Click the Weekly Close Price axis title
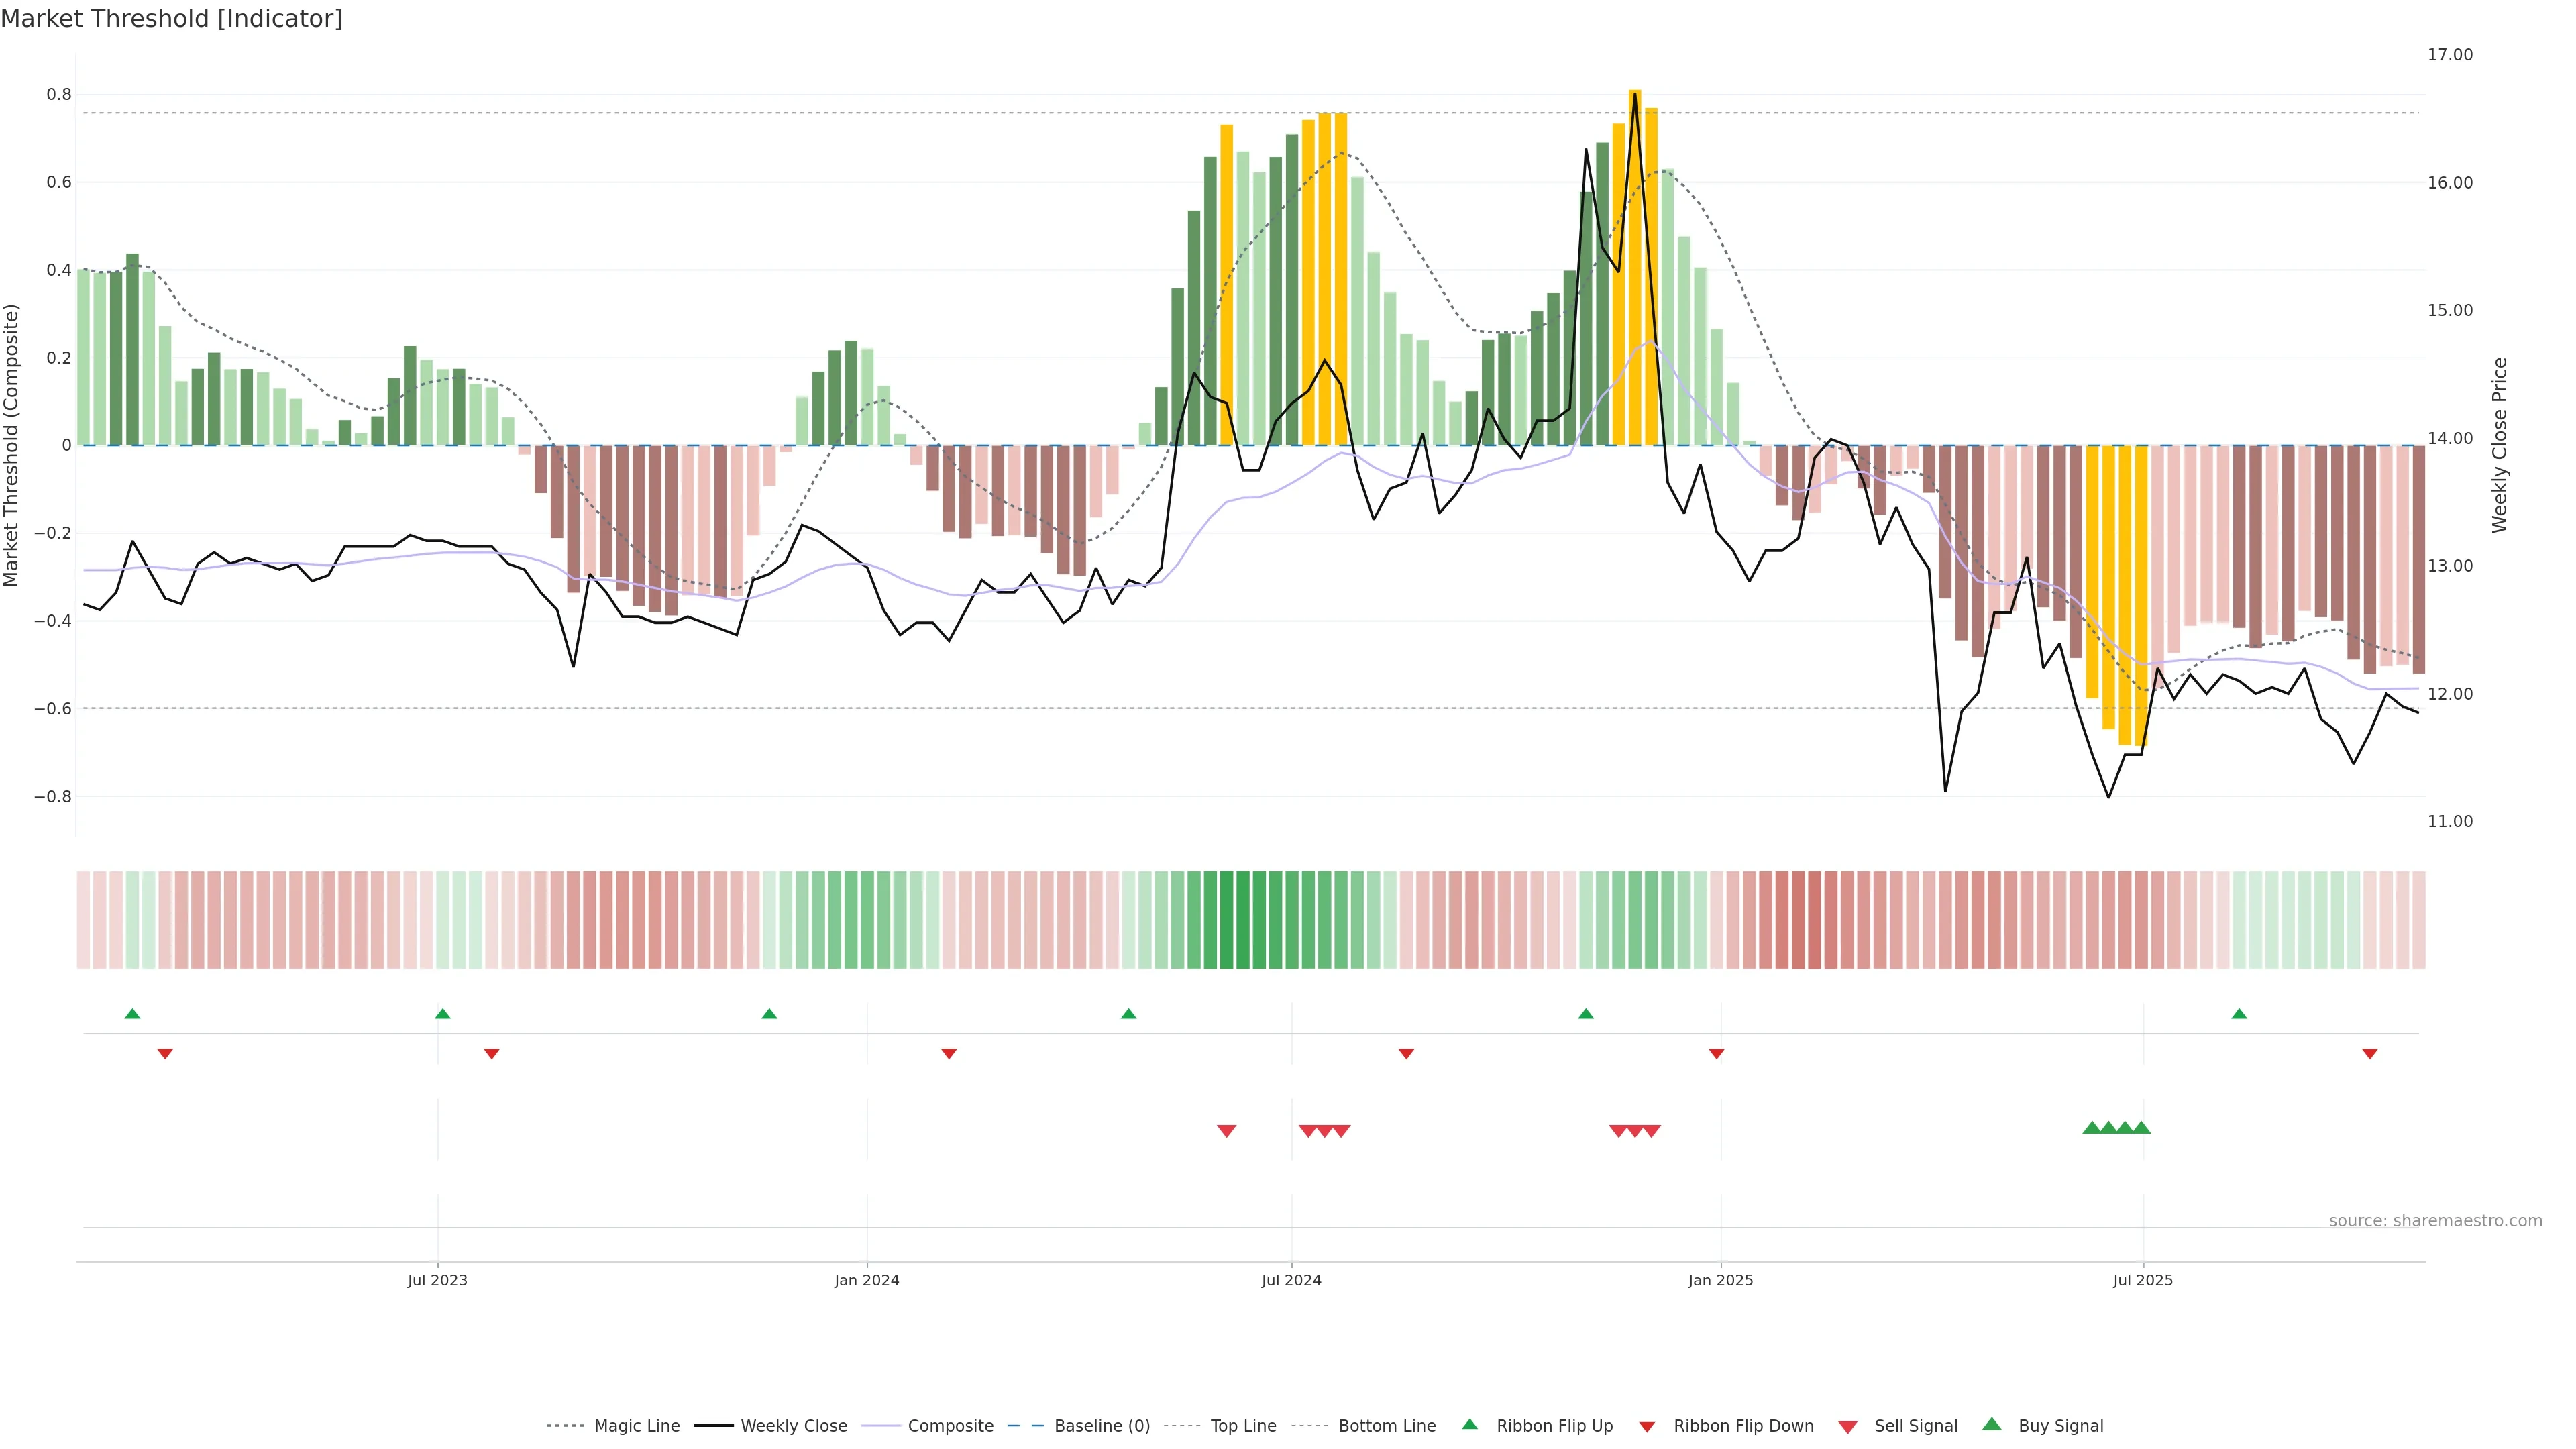Screen dimensions: 2576x1449 click(2499, 445)
